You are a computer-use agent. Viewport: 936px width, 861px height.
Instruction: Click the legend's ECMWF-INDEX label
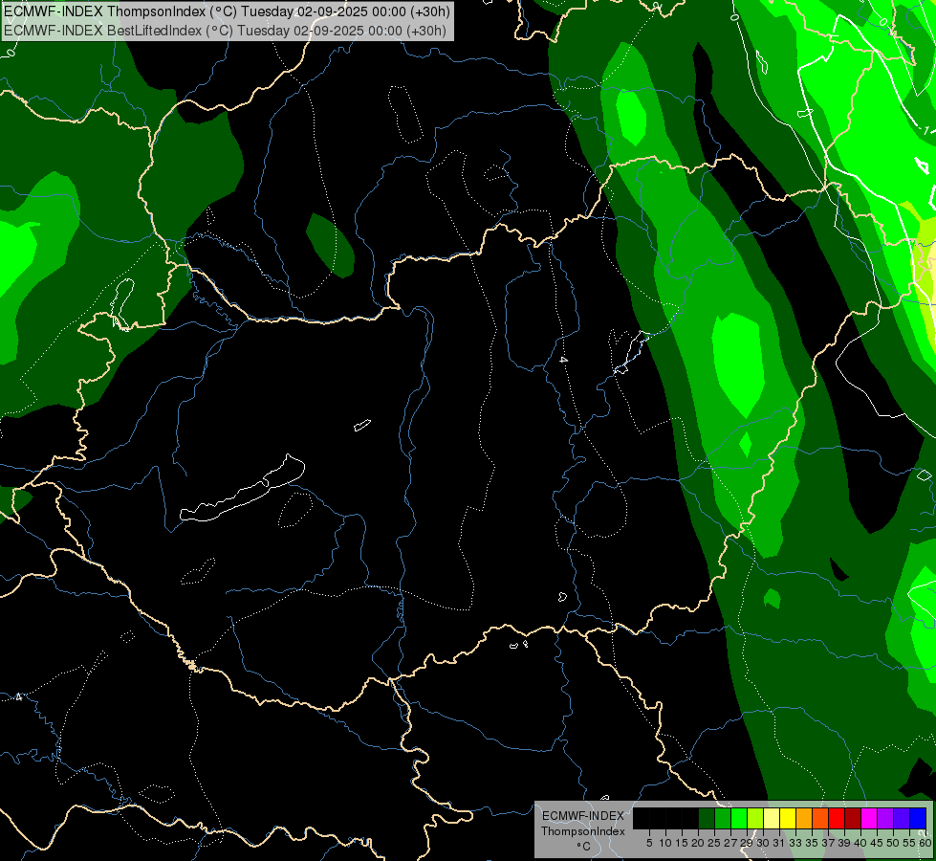(x=583, y=816)
